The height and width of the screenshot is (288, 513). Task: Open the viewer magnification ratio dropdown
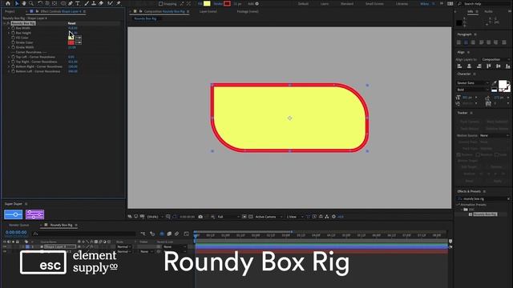(x=155, y=217)
